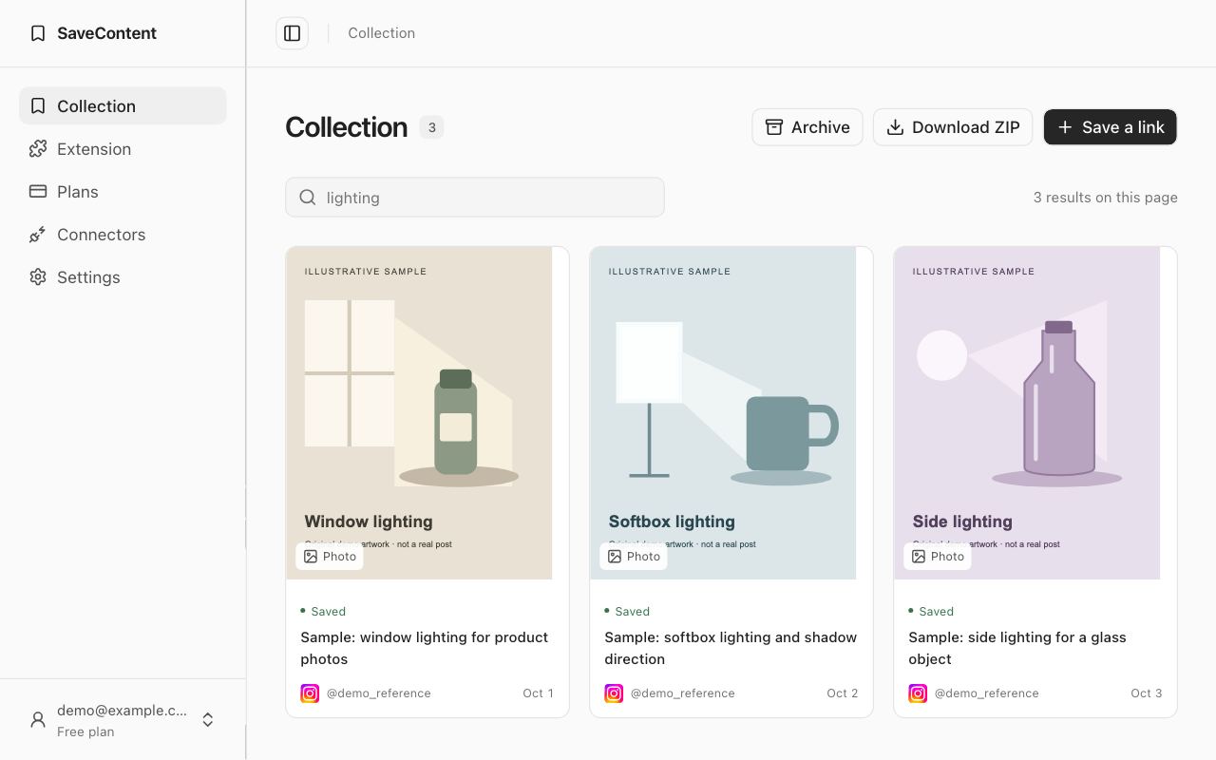Image resolution: width=1216 pixels, height=760 pixels.
Task: Open 'Sample: side lighting for a glass object'
Action: [x=1017, y=648]
